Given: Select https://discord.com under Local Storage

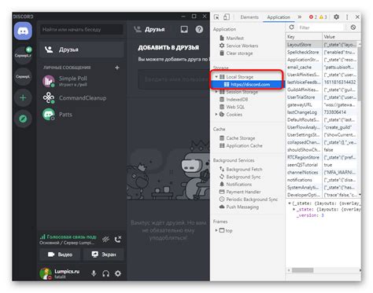Looking at the screenshot, I should coord(250,85).
